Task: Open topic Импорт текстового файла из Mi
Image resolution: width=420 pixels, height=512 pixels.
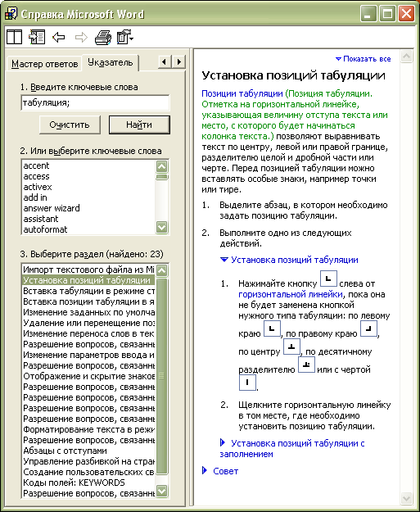Action: pyautogui.click(x=88, y=270)
